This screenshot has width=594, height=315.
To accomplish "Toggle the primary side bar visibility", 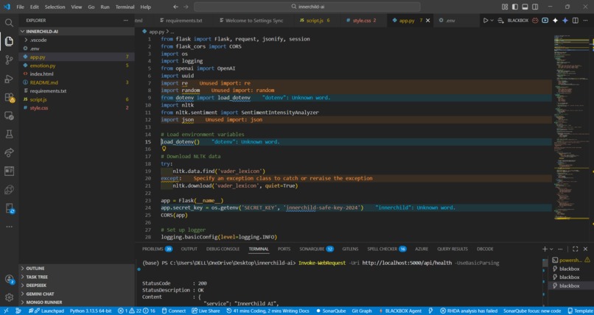I will coord(516,7).
